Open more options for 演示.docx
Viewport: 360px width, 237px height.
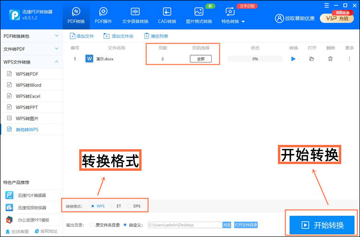pyautogui.click(x=349, y=59)
